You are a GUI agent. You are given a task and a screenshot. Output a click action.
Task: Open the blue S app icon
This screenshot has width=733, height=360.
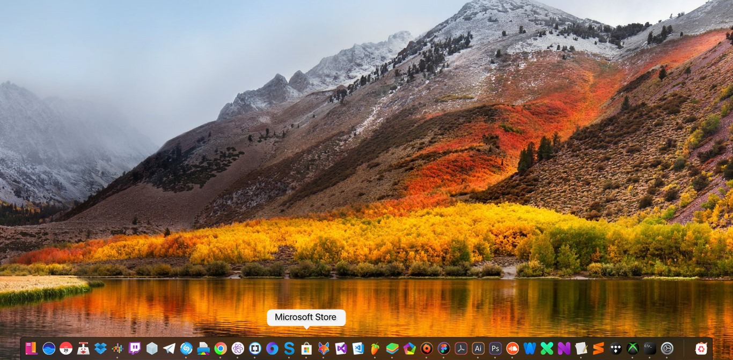coord(289,348)
